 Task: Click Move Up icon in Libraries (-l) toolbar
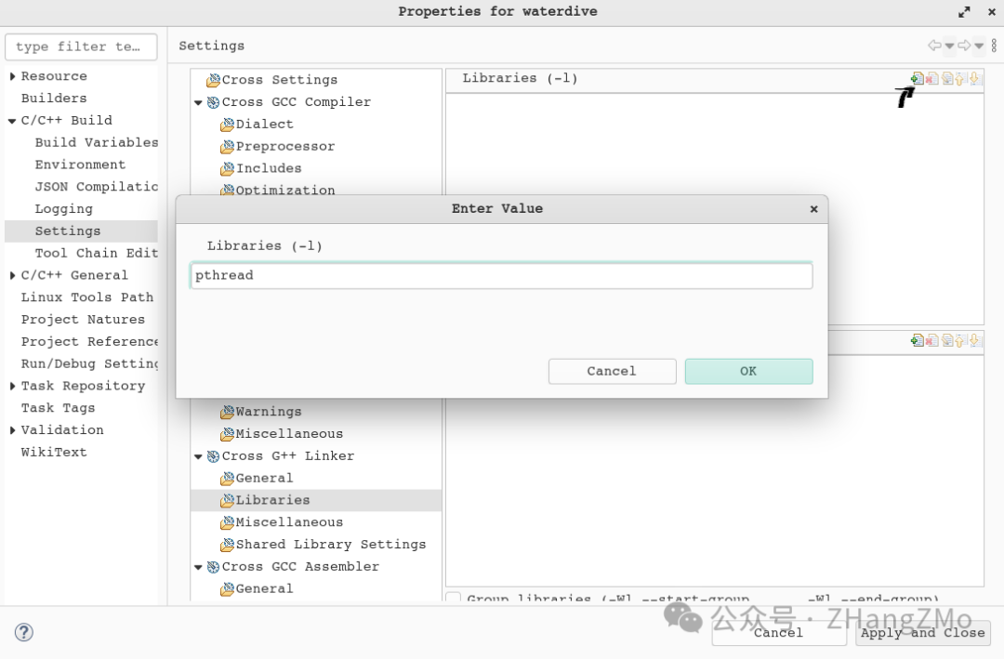tap(959, 78)
